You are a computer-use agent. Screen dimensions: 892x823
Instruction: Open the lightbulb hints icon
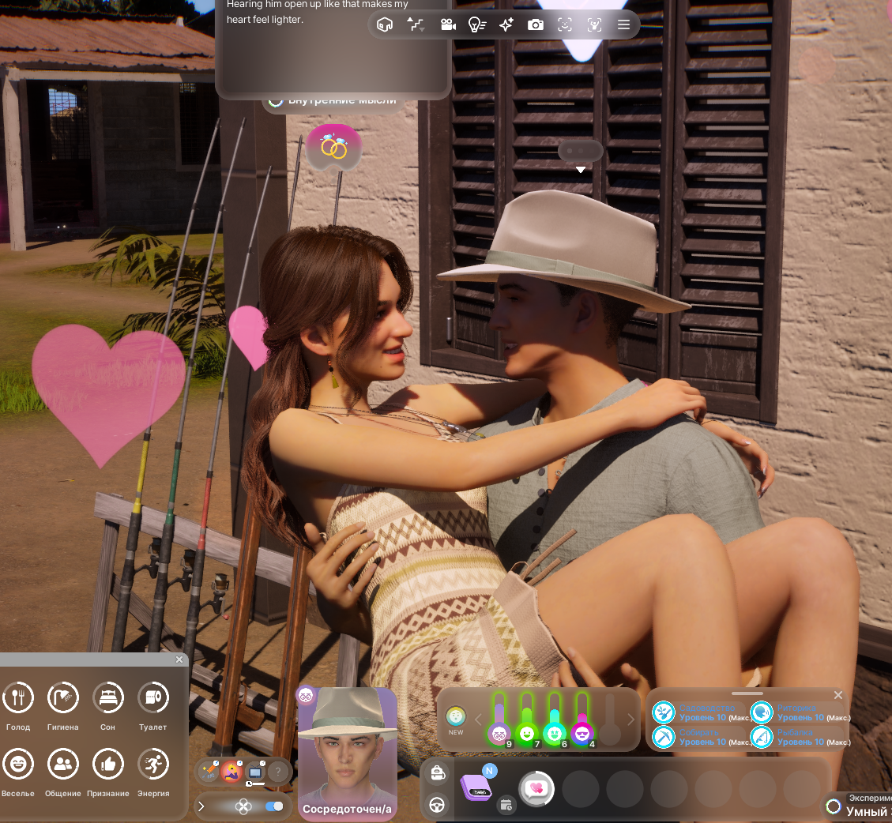477,24
